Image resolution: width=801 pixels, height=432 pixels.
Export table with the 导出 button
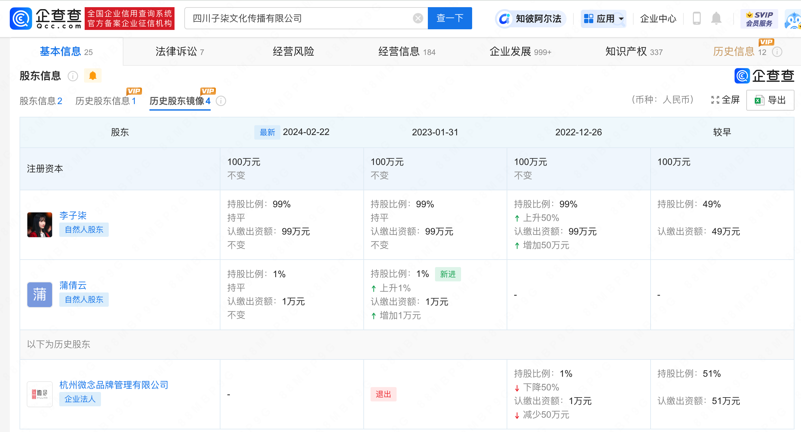click(770, 100)
